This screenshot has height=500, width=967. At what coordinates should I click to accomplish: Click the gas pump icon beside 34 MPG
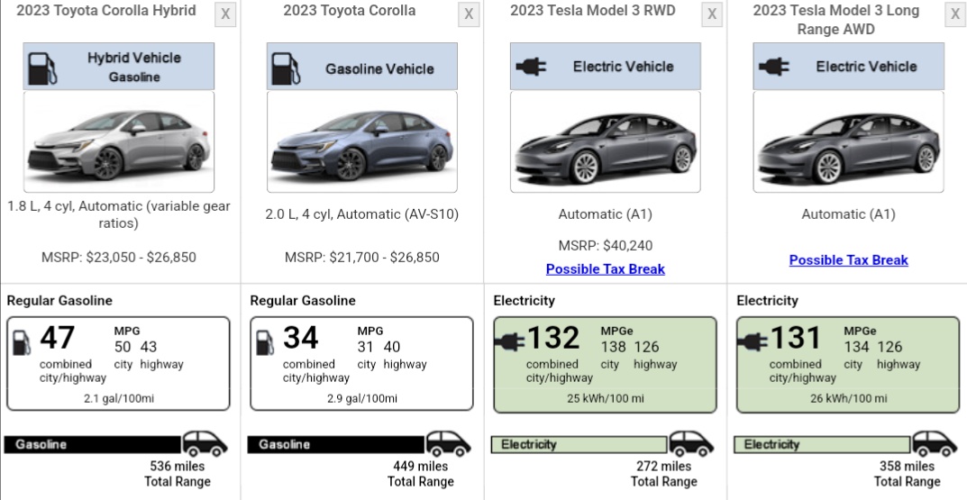pyautogui.click(x=266, y=342)
